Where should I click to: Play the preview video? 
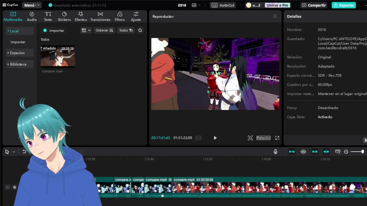[x=215, y=138]
